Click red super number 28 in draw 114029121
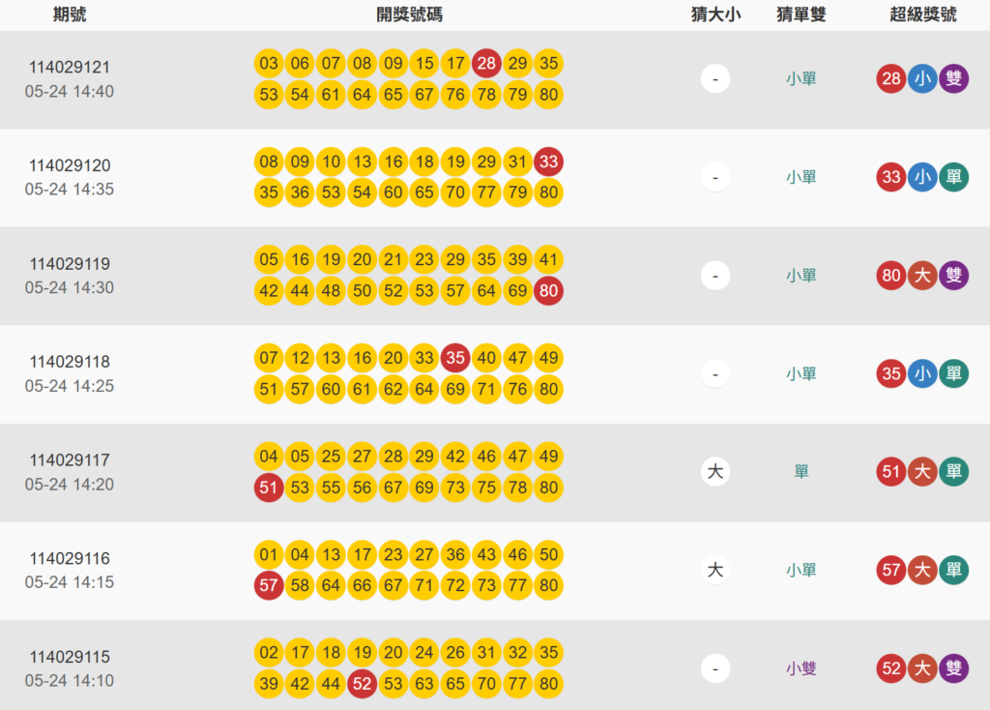This screenshot has height=710, width=990. coord(891,79)
